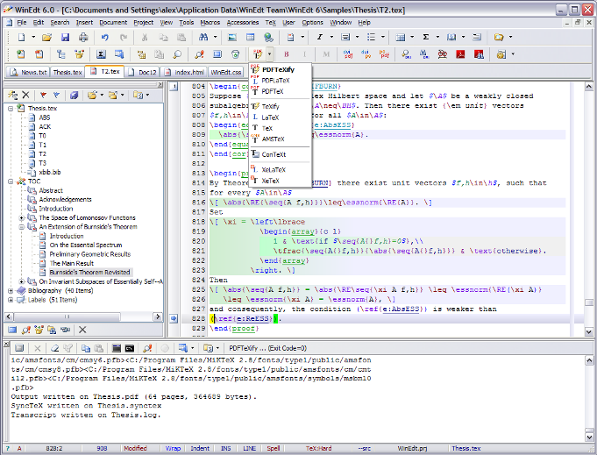Choose XeLaTeX compiler from the list
This screenshot has width=597, height=455.
coord(274,169)
